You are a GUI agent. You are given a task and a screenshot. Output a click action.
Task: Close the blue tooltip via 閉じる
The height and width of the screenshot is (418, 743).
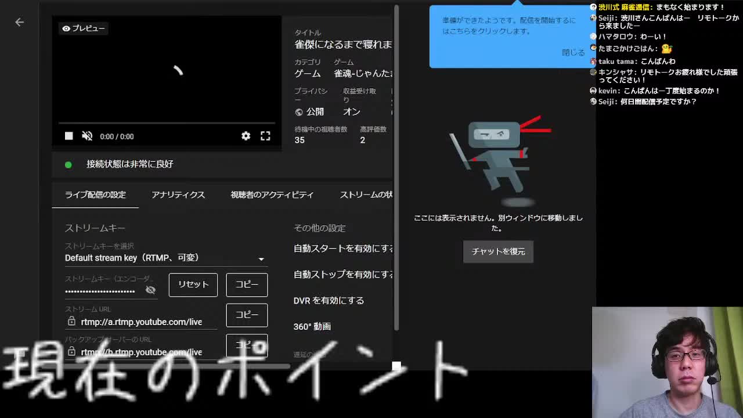point(573,52)
